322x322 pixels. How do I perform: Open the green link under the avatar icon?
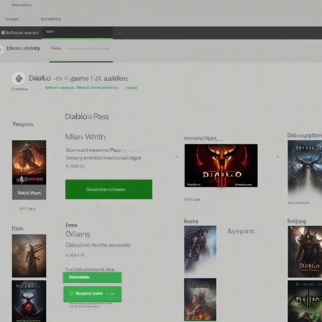[x=19, y=89]
